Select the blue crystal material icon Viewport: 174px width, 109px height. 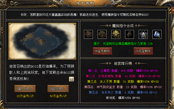tap(157, 34)
